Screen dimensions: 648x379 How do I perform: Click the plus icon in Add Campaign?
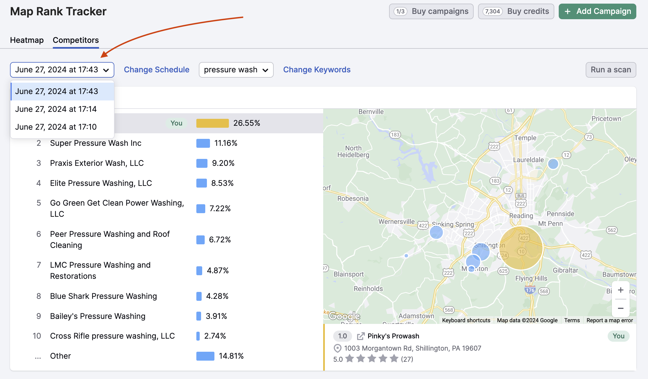coord(568,11)
